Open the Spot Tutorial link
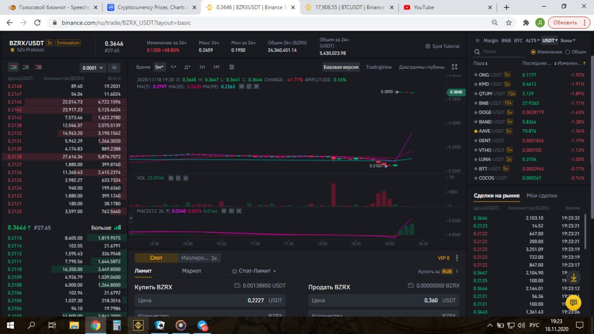The height and width of the screenshot is (334, 594). (443, 46)
